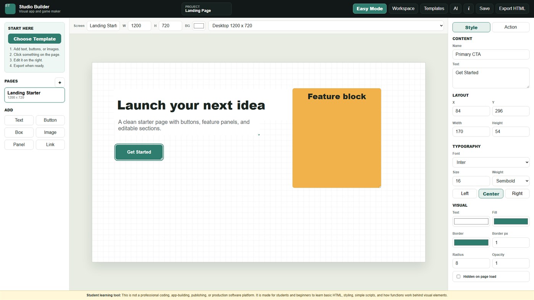Set text alignment to Right
534x300 pixels.
point(517,194)
